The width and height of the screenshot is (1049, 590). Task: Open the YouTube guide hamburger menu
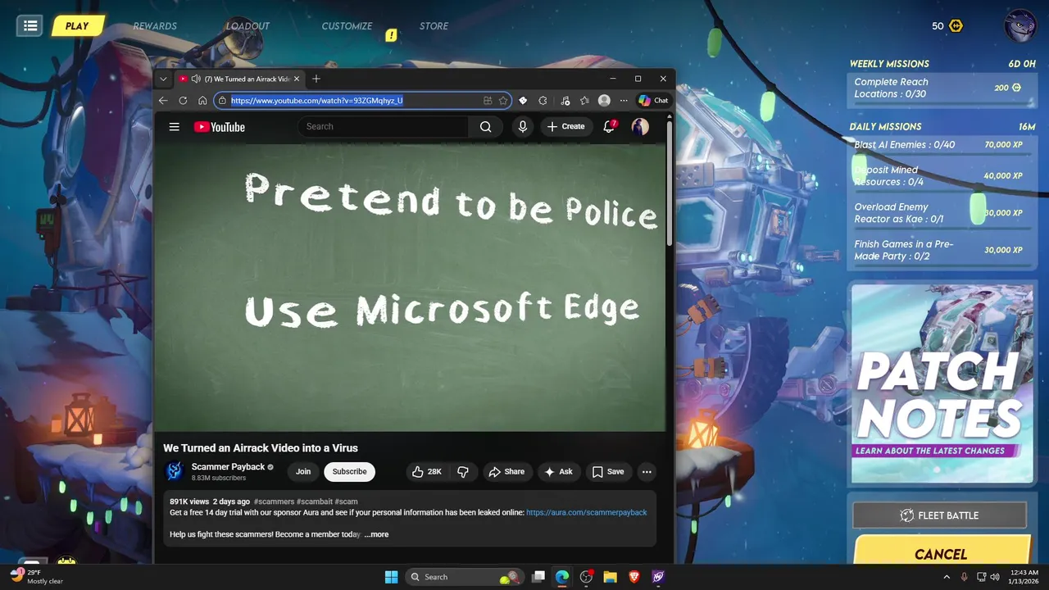pos(174,127)
